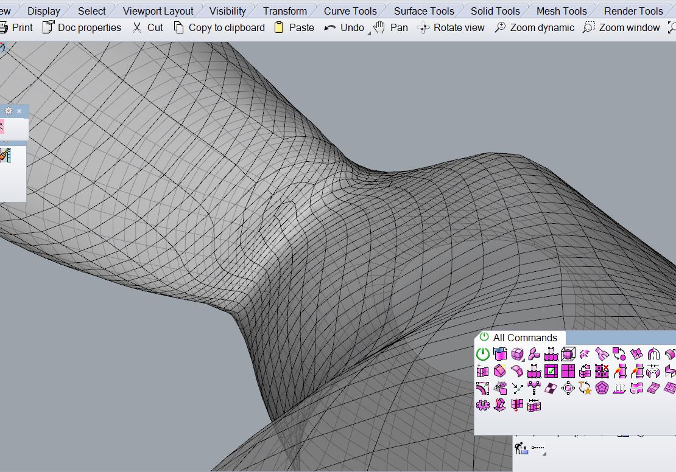This screenshot has width=676, height=472.
Task: Click the green checkmark grid icon
Action: [x=551, y=371]
